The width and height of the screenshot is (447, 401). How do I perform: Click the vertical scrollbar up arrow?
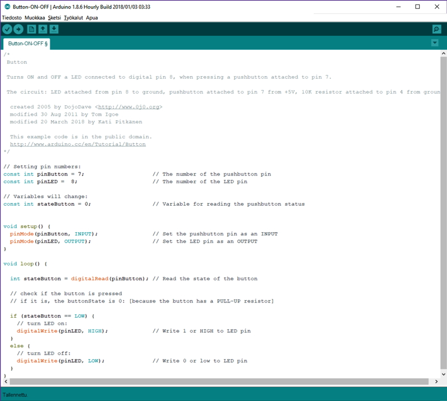443,53
